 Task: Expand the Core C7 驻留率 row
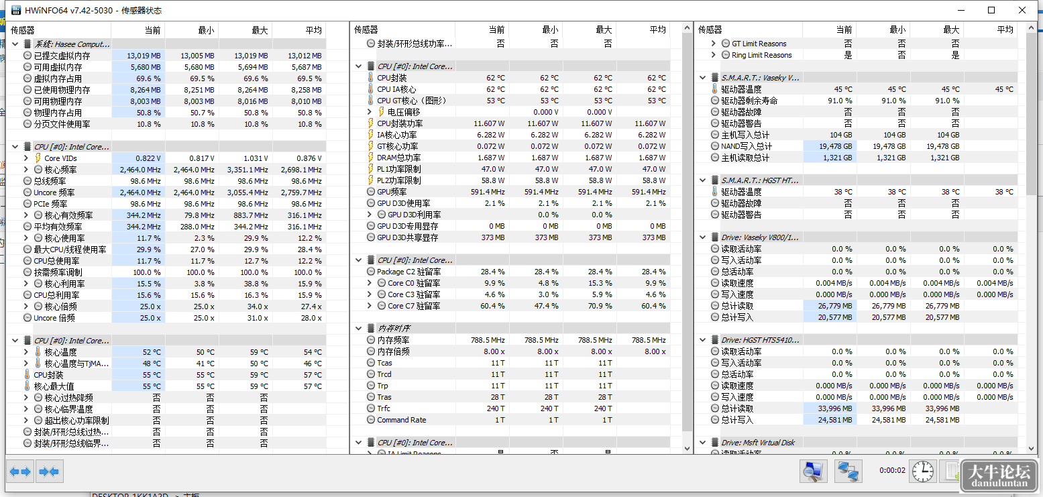[x=369, y=306]
